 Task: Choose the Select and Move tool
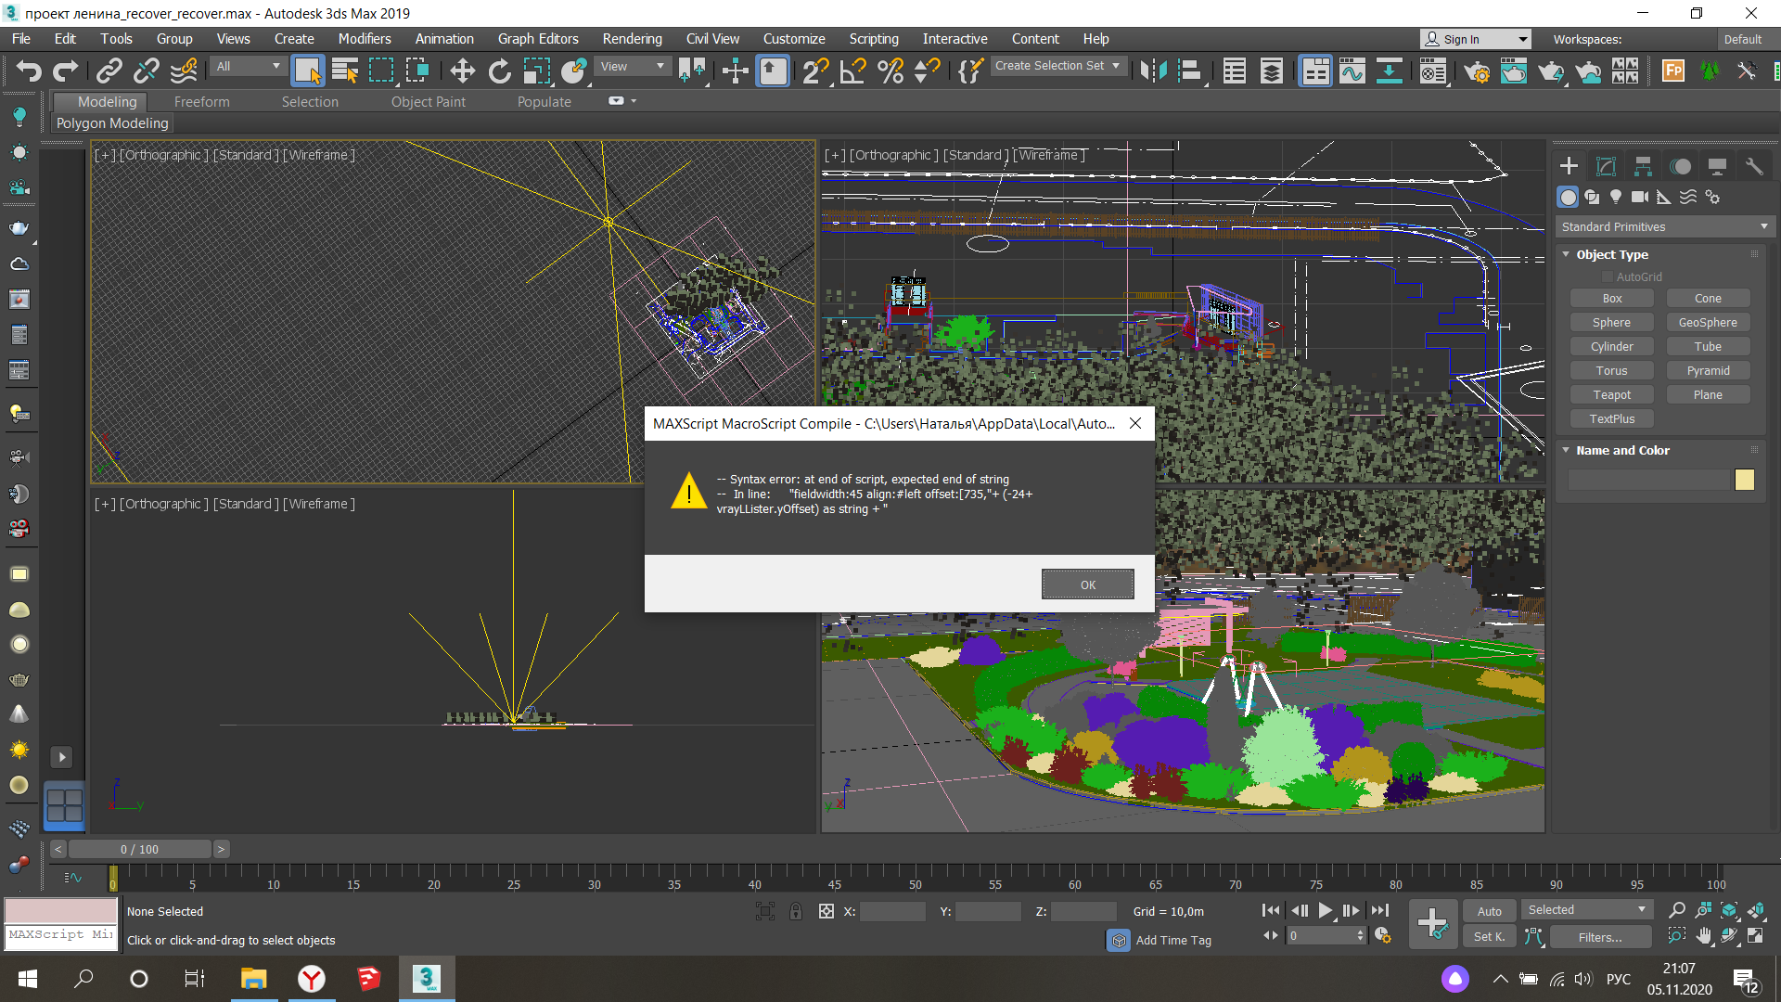[x=462, y=71]
